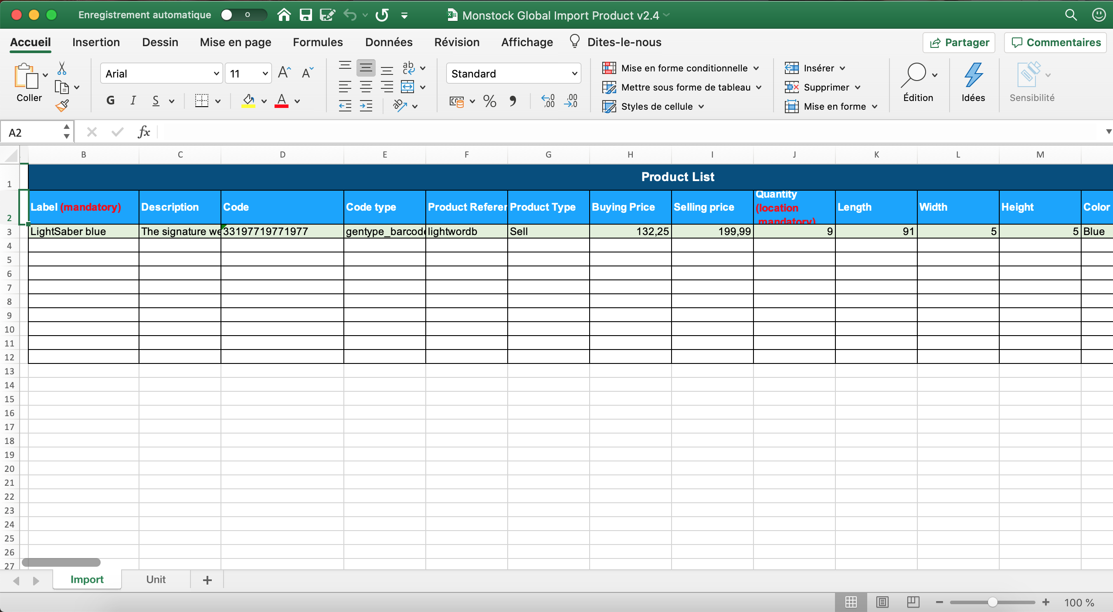Click the Percent style icon
1113x612 pixels.
(490, 101)
